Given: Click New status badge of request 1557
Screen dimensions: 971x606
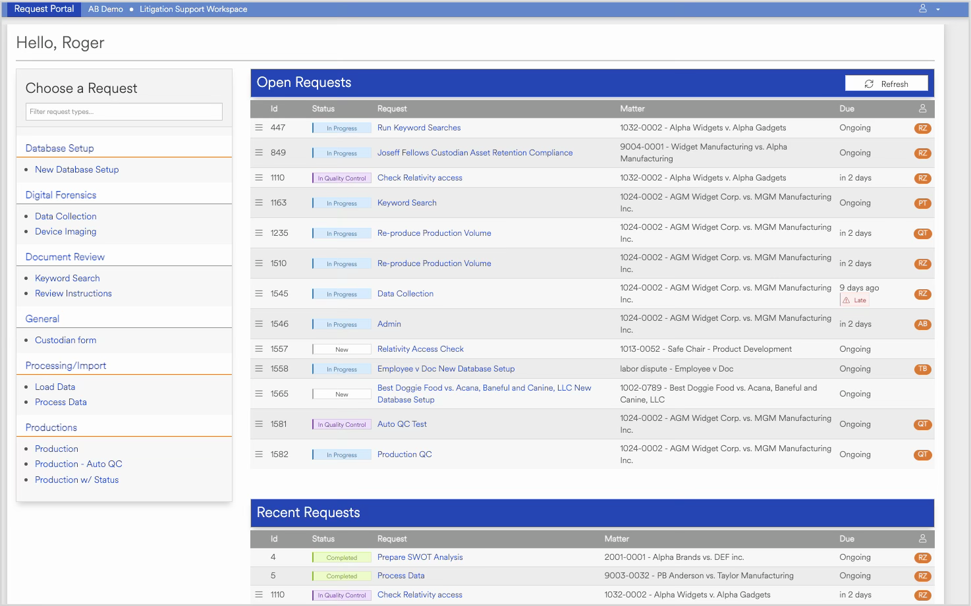Looking at the screenshot, I should [x=341, y=350].
